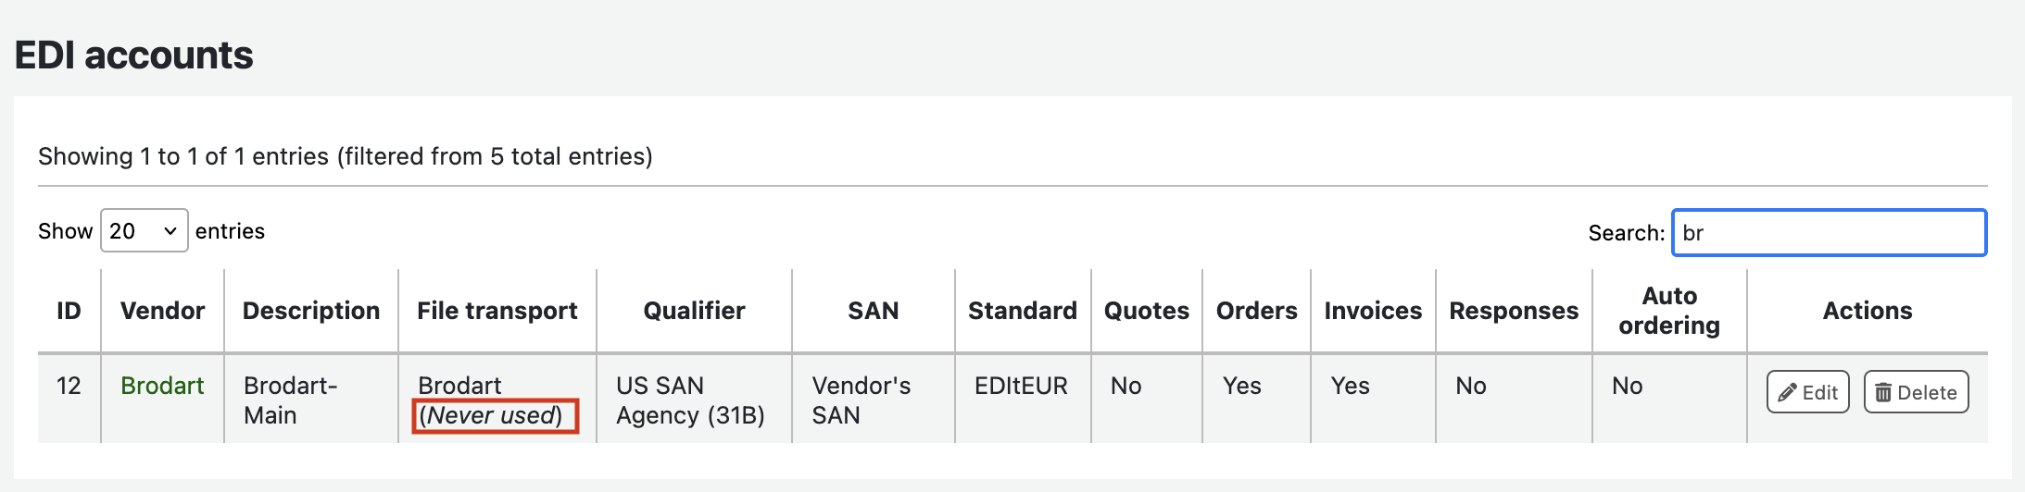Sort by Quotes column header
The image size is (2025, 492).
1146,311
